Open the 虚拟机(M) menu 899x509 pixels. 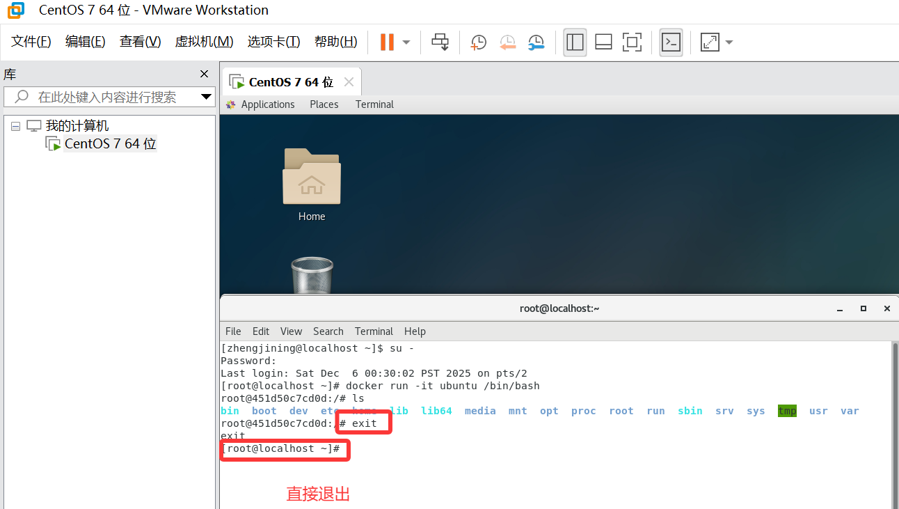tap(204, 41)
